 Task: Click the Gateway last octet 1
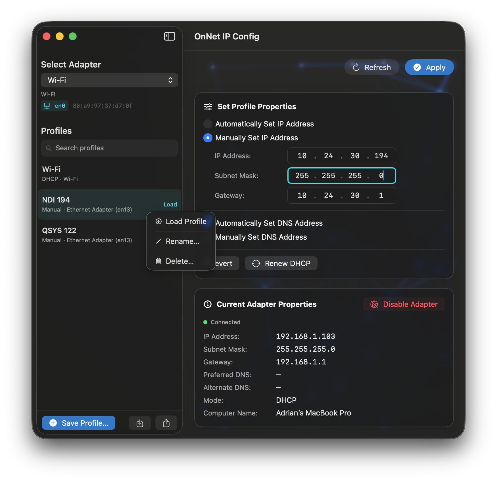click(x=381, y=195)
